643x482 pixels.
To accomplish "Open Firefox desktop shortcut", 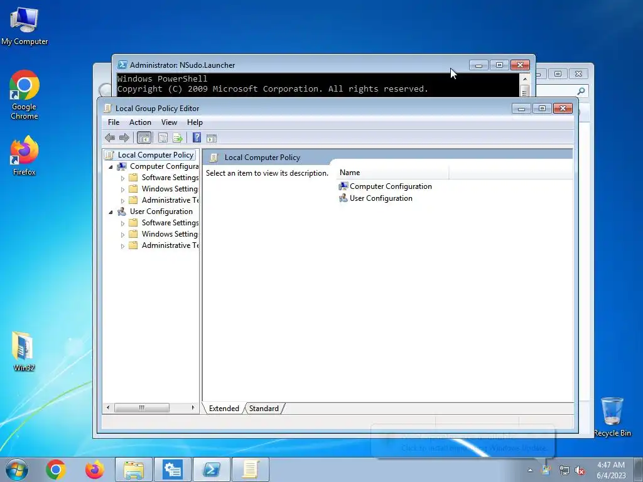I will pyautogui.click(x=24, y=156).
